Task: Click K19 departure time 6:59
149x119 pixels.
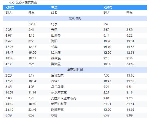Action: pyautogui.click(x=31, y=115)
